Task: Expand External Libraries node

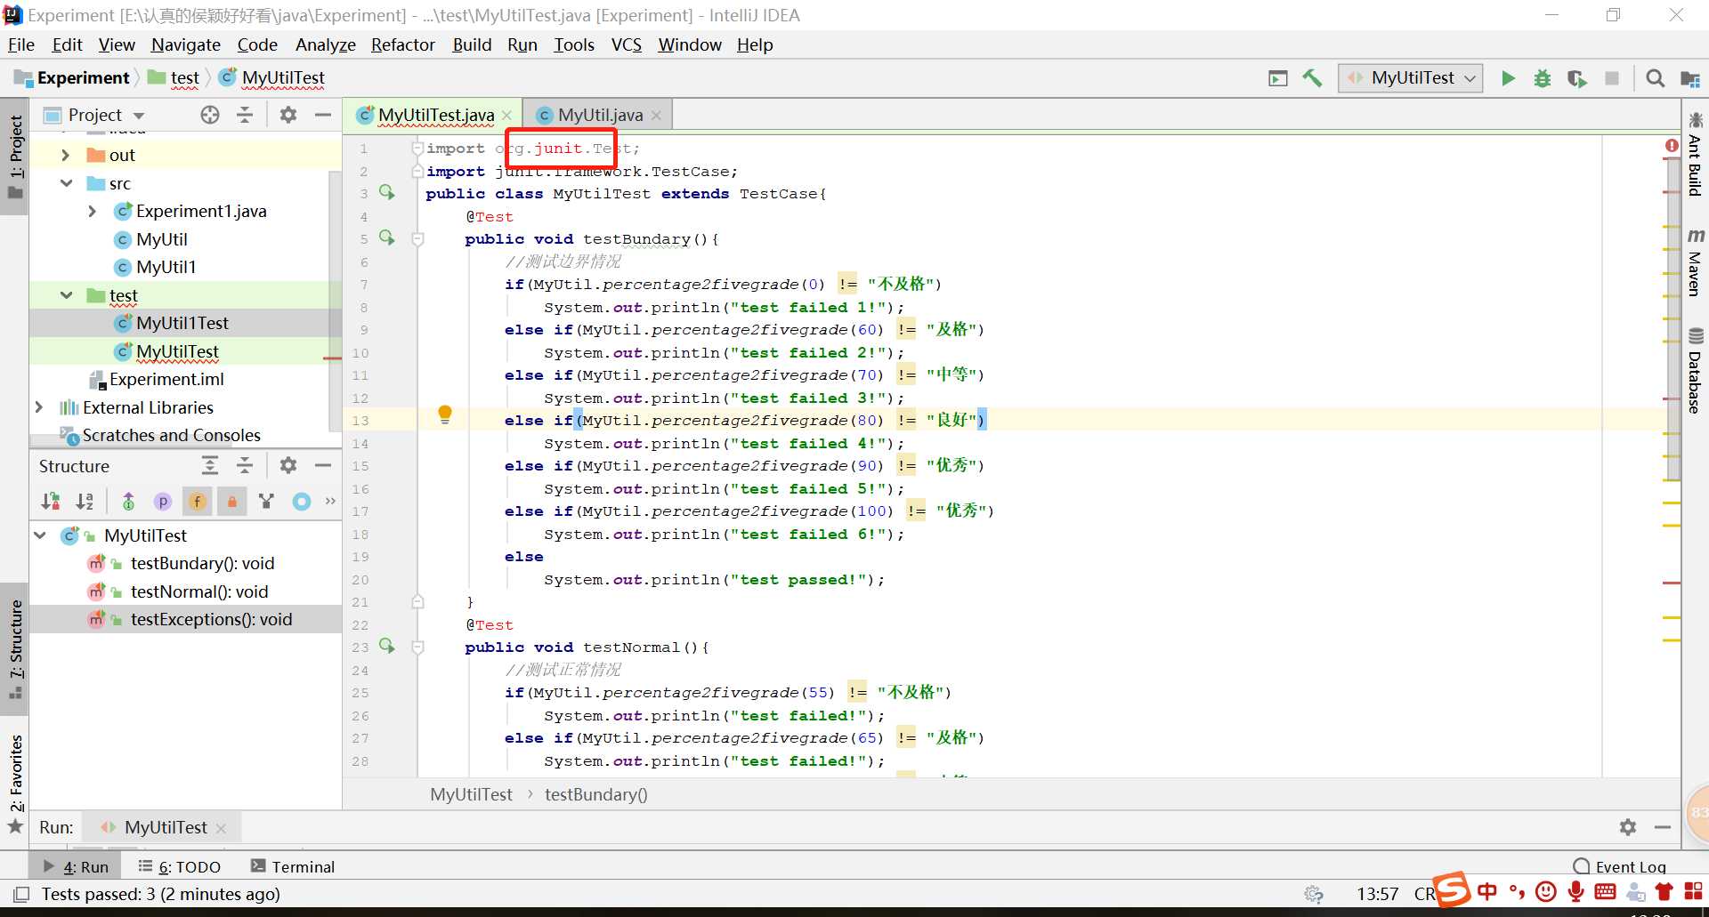Action: 38,407
